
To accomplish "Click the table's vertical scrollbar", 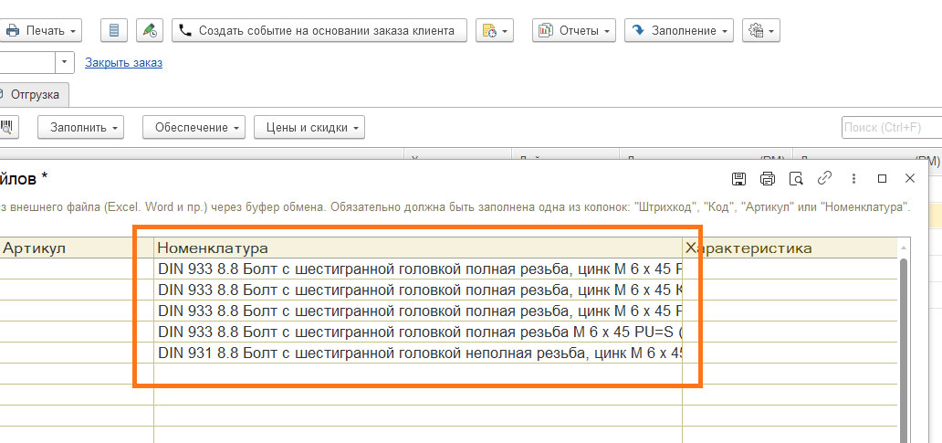I will point(905,347).
